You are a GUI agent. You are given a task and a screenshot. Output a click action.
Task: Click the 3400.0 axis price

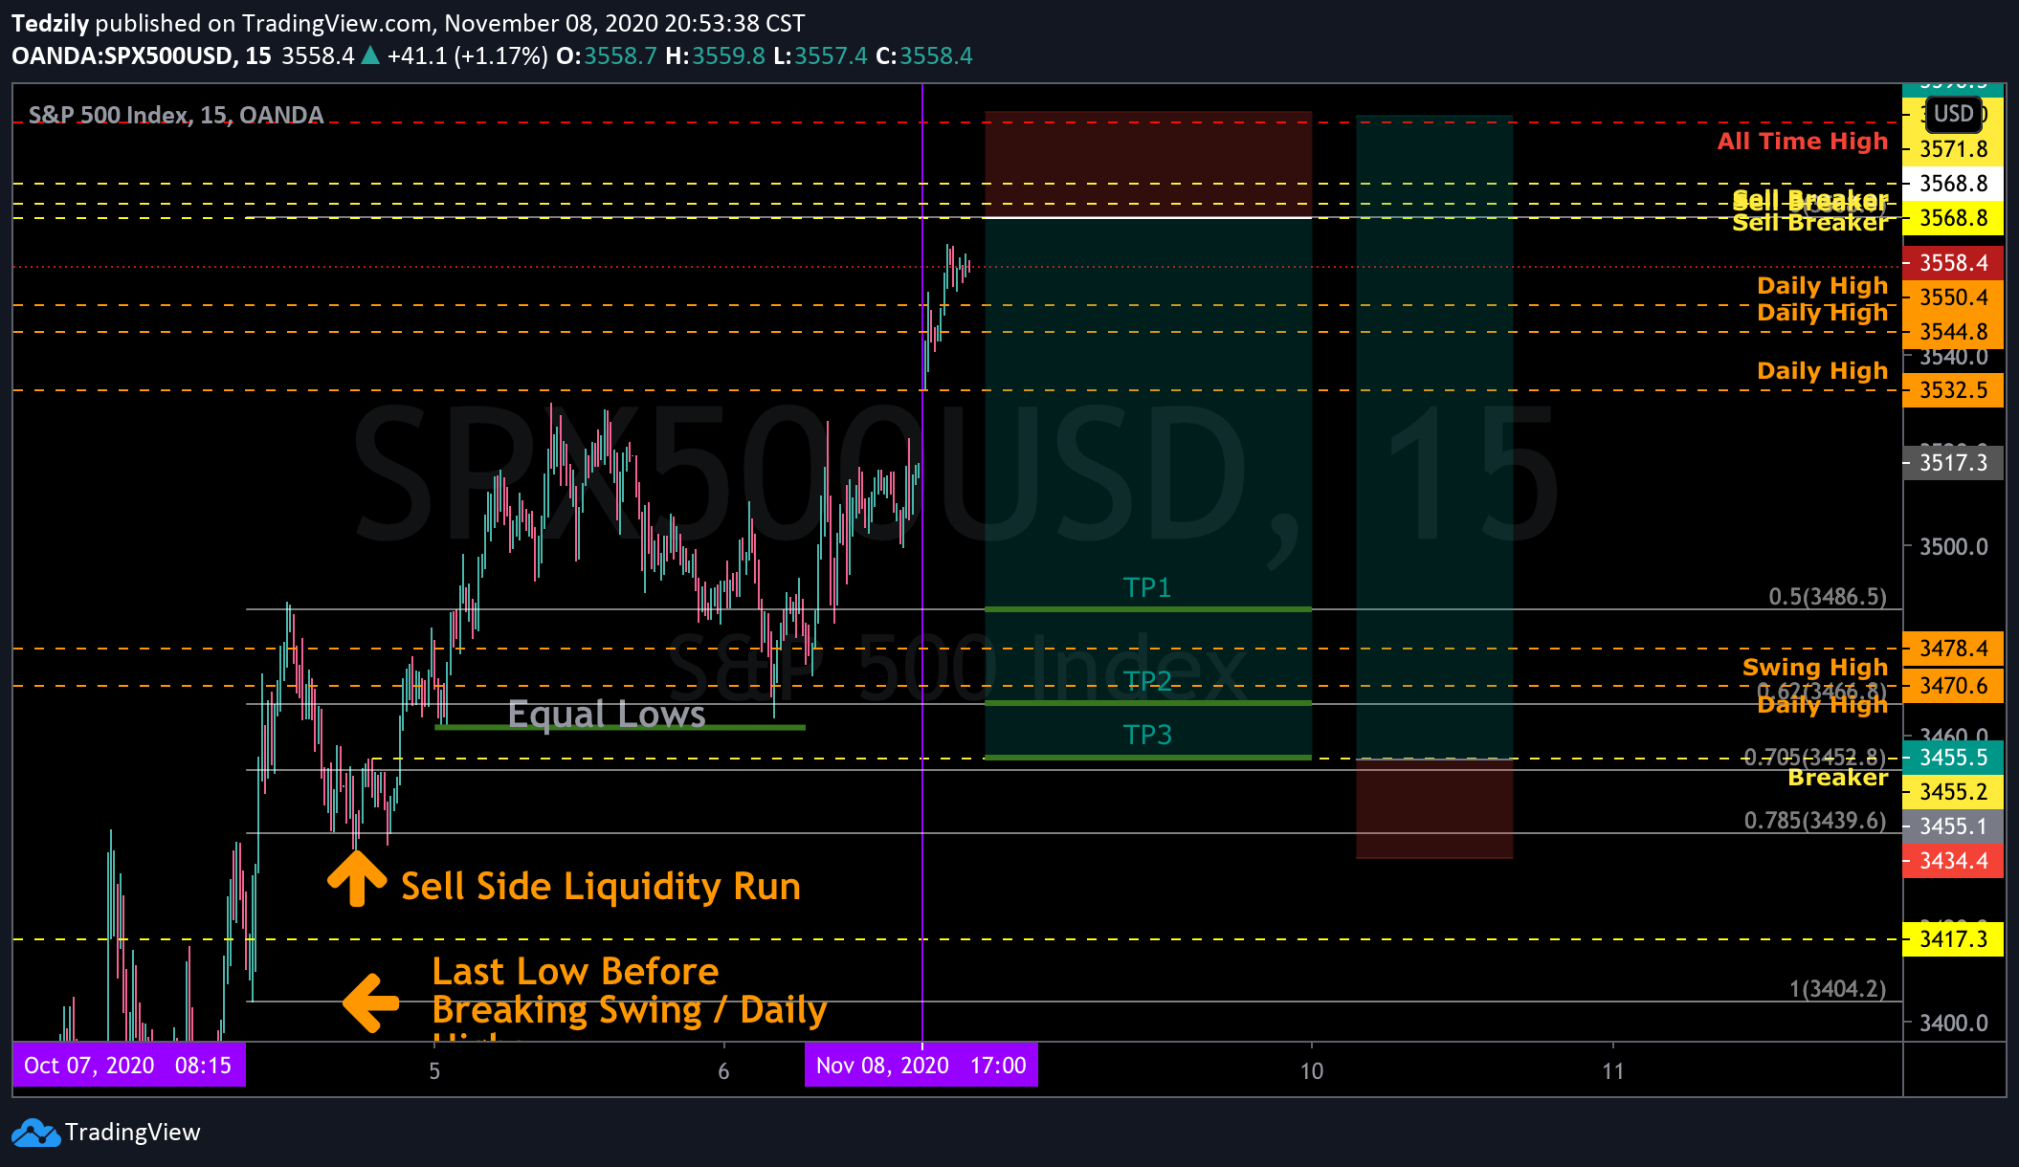(1953, 1023)
